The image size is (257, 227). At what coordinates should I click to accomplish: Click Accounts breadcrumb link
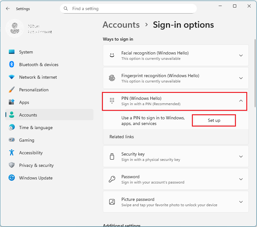(x=121, y=25)
